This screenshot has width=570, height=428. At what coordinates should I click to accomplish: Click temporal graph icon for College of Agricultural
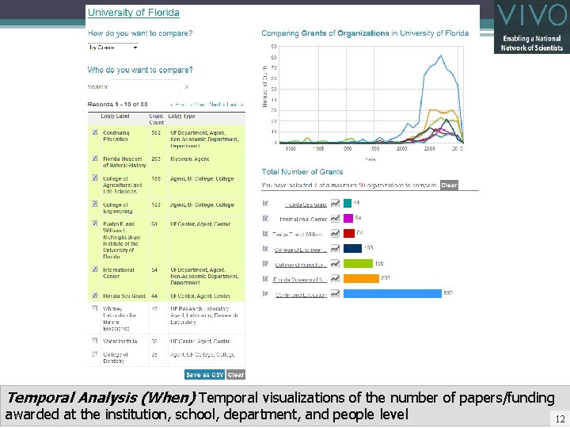pos(335,263)
